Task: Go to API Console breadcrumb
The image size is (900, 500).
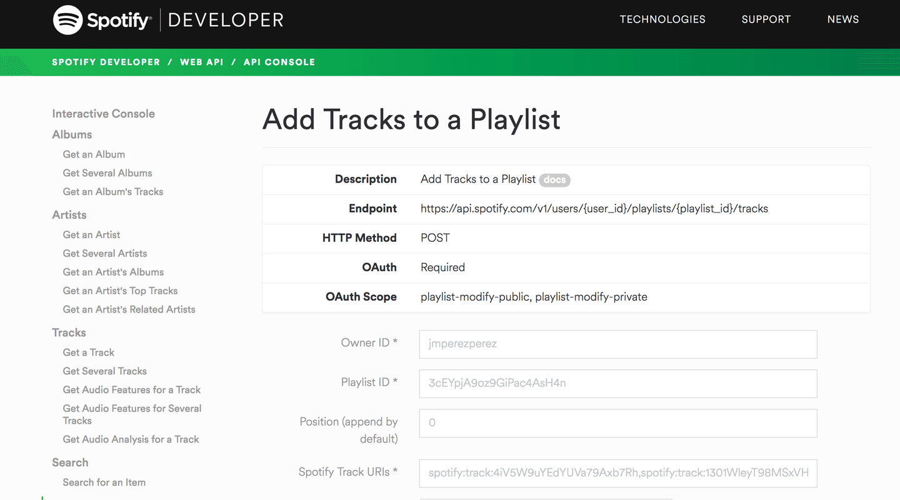Action: pyautogui.click(x=279, y=62)
